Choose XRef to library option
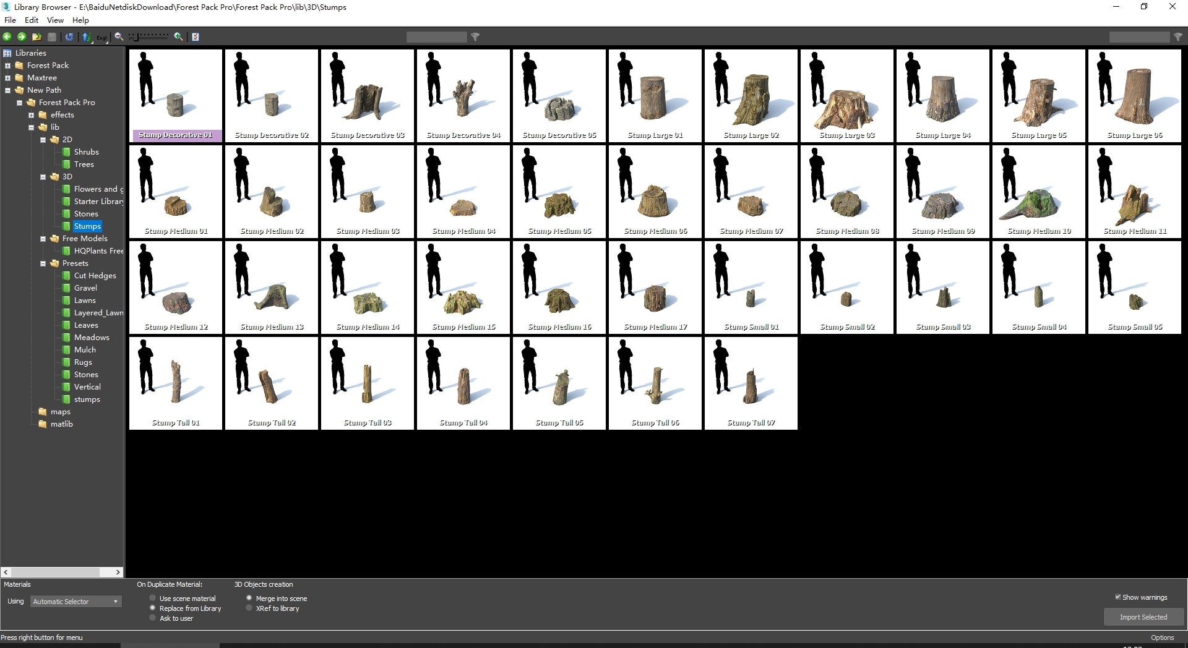This screenshot has width=1188, height=648. click(x=249, y=608)
